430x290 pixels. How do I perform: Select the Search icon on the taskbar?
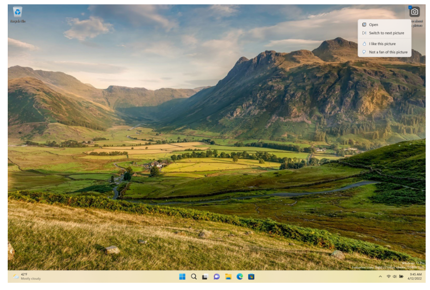tap(194, 276)
